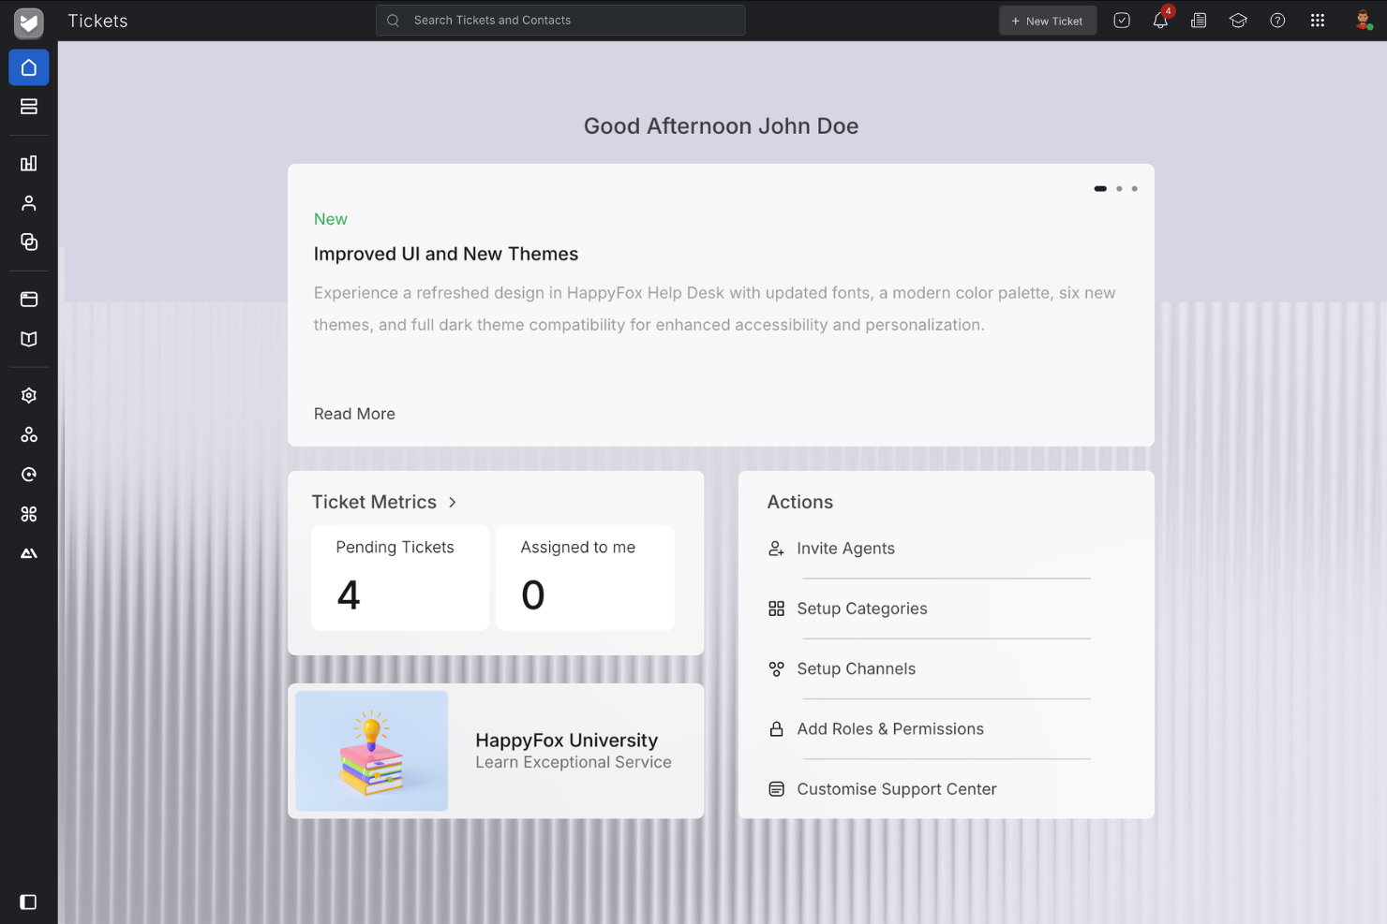Open the SLA clock icon in sidebar

tap(28, 474)
